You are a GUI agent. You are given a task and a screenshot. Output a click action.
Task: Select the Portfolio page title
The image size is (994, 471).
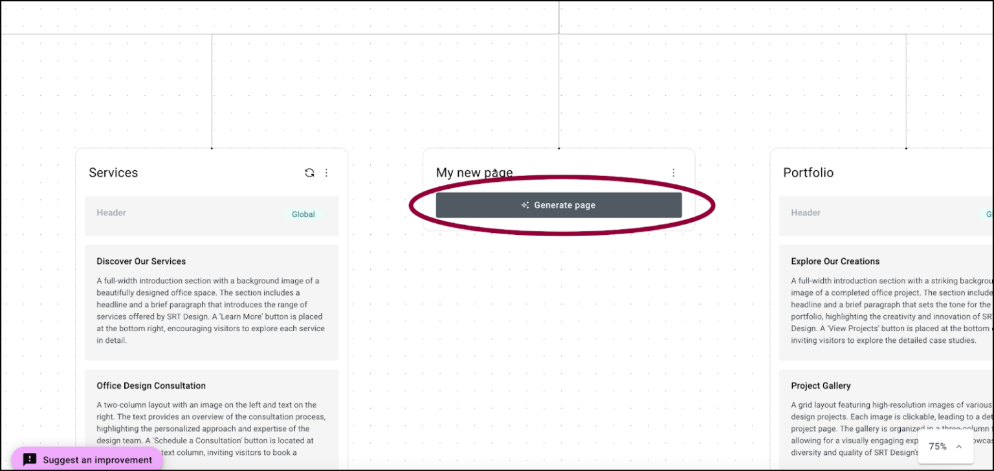[808, 172]
